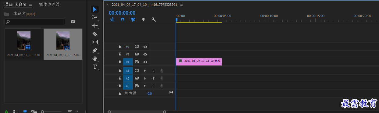The image size is (379, 113).
Task: Solo track A2 with S button
Action: pos(153,78)
